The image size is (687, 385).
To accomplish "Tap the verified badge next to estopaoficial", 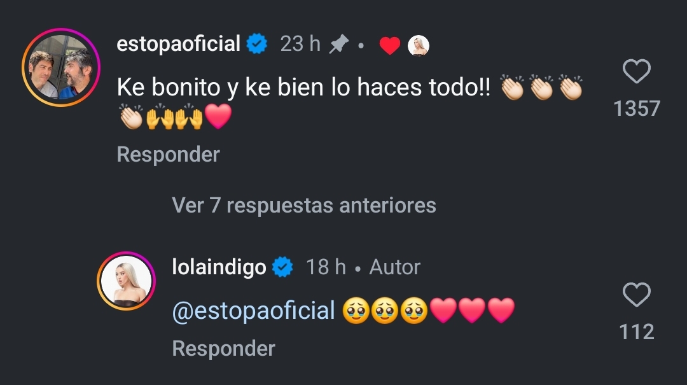I will tap(257, 45).
